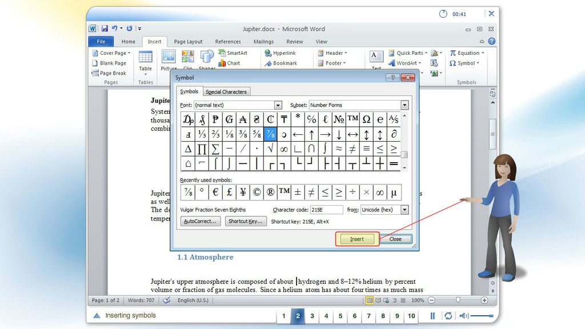The width and height of the screenshot is (585, 329).
Task: Click the Symbol dialog help button
Action: click(x=392, y=77)
